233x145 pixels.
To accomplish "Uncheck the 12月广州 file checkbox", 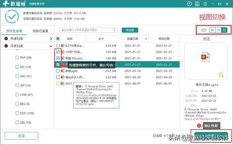I will click(x=58, y=52).
